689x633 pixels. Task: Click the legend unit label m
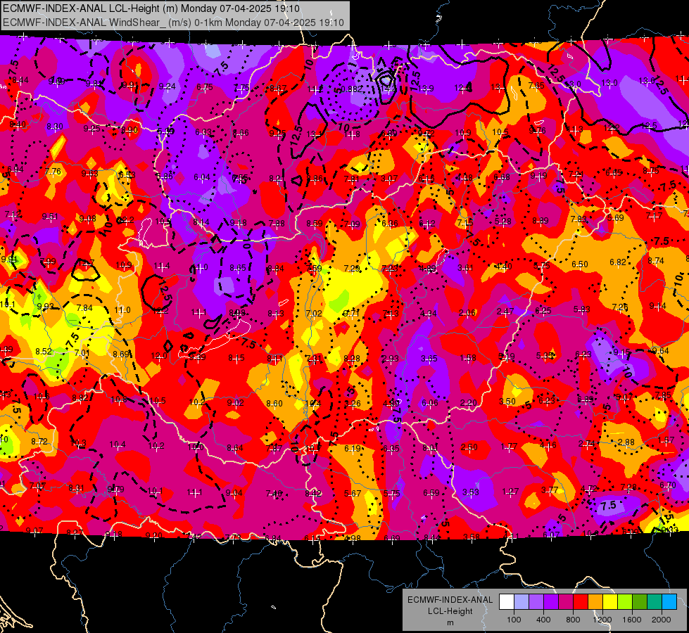(x=450, y=622)
